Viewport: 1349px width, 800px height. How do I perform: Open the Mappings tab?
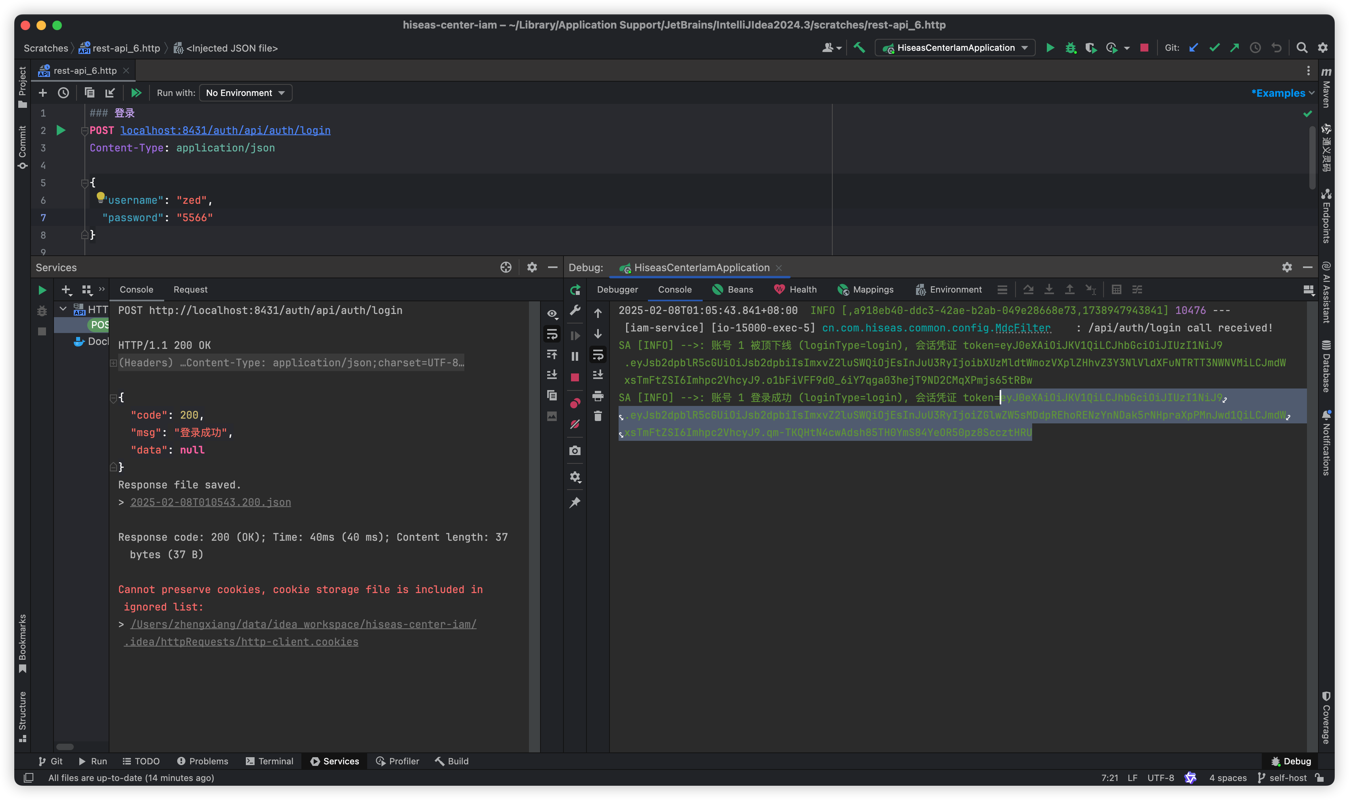[x=865, y=289]
